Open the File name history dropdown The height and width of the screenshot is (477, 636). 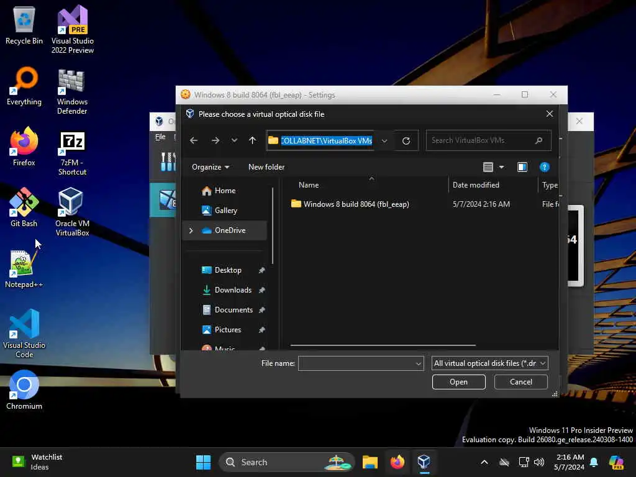coord(418,363)
